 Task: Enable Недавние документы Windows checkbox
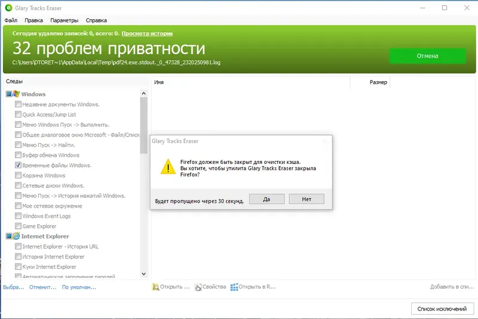pyautogui.click(x=18, y=104)
